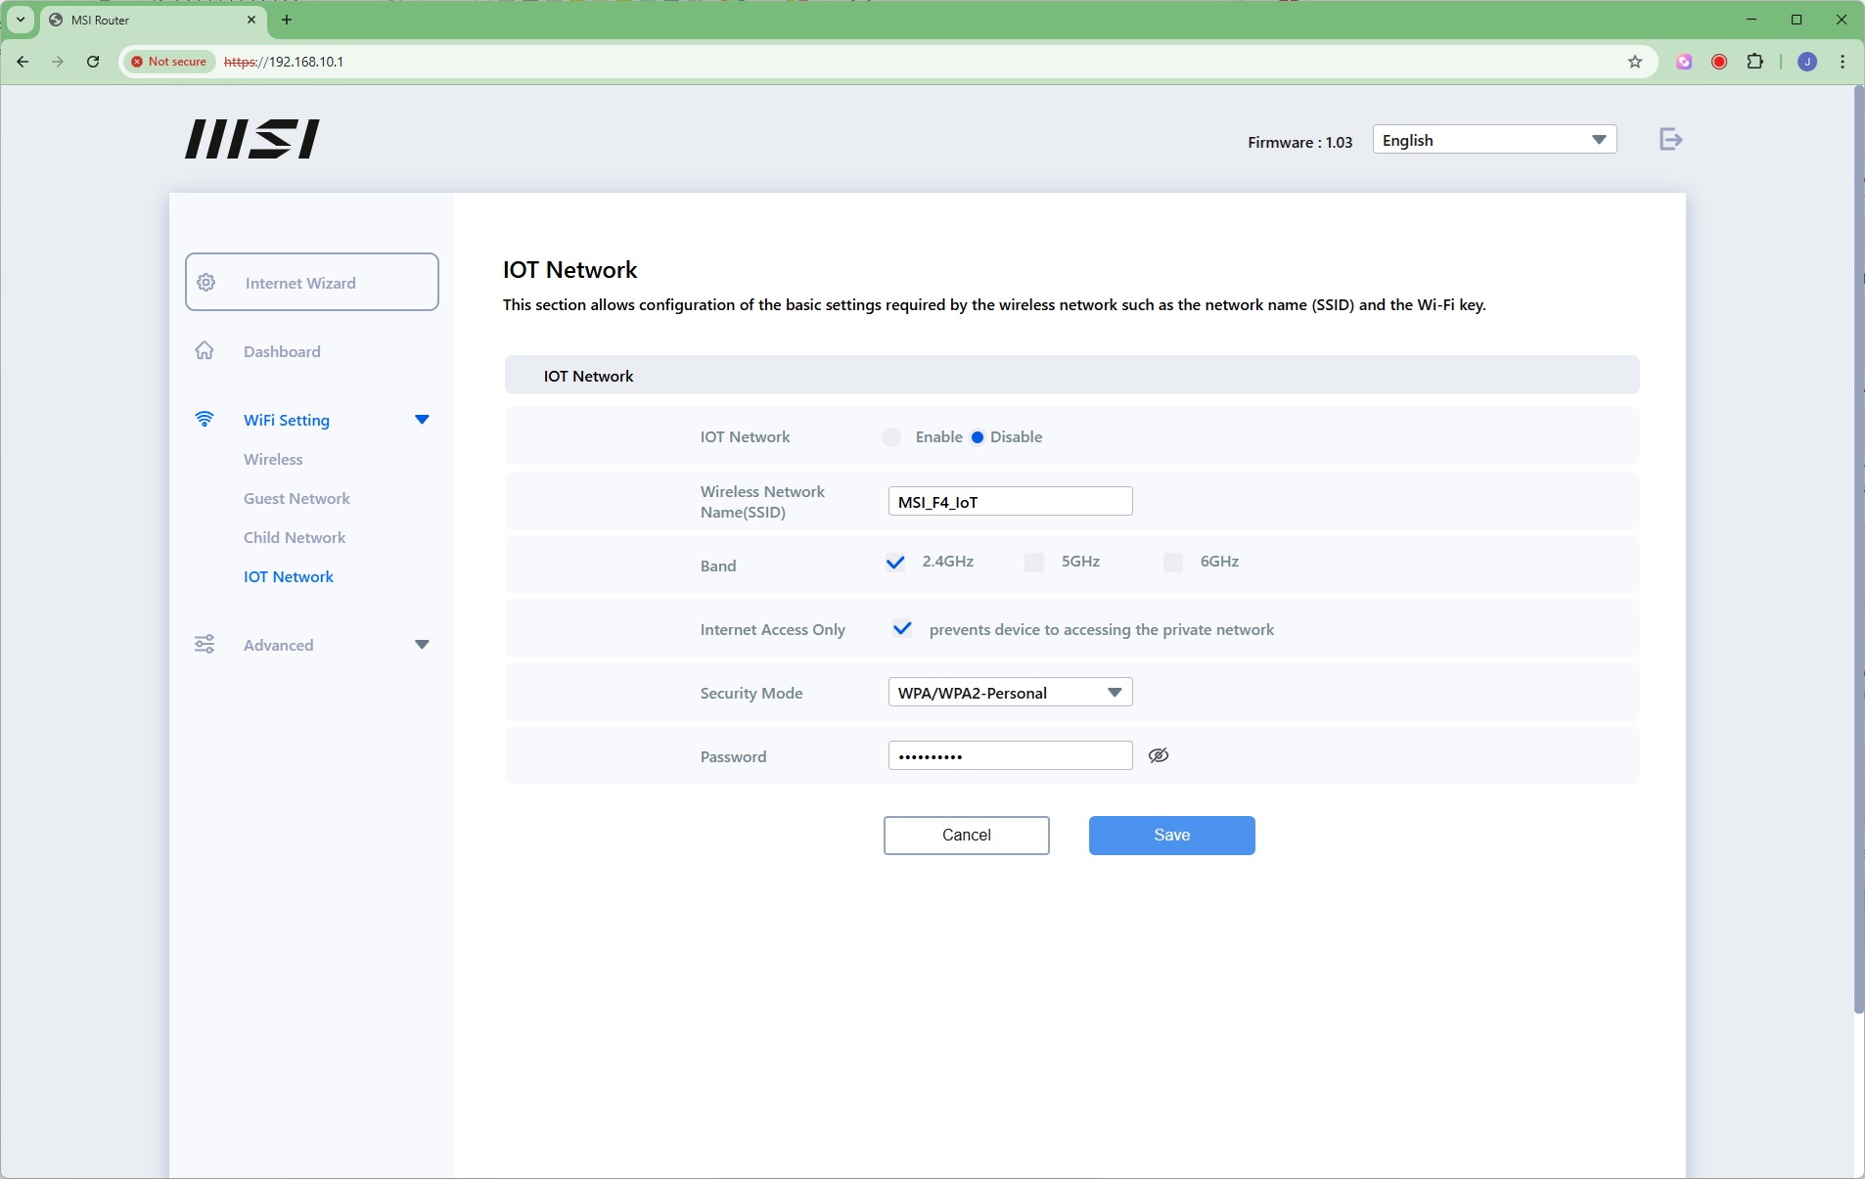
Task: Check the 6GHz band checkbox
Action: pyautogui.click(x=1173, y=562)
